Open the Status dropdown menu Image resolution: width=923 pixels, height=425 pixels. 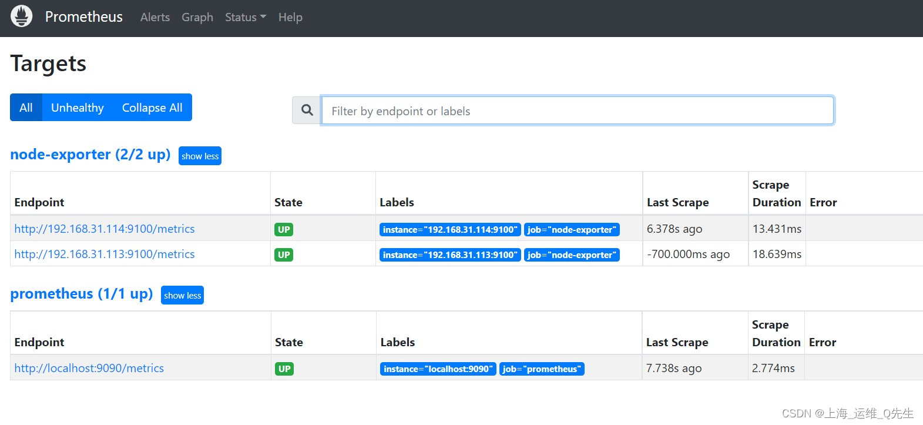(245, 18)
